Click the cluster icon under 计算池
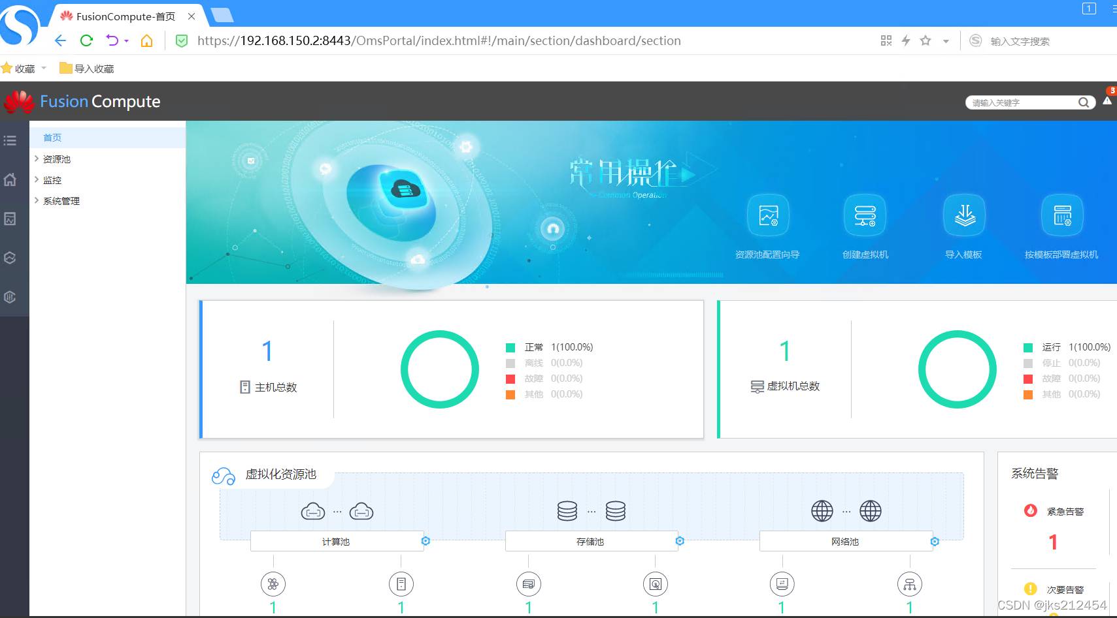The image size is (1117, 618). tap(273, 584)
